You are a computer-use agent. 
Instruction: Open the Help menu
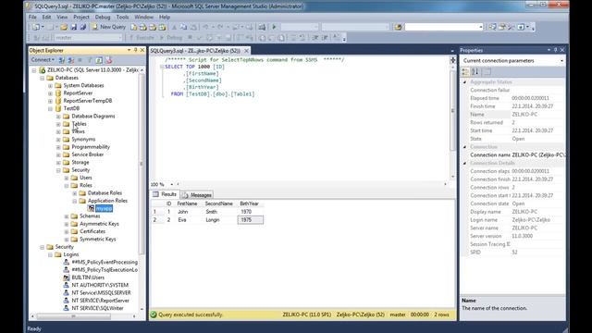coord(165,17)
